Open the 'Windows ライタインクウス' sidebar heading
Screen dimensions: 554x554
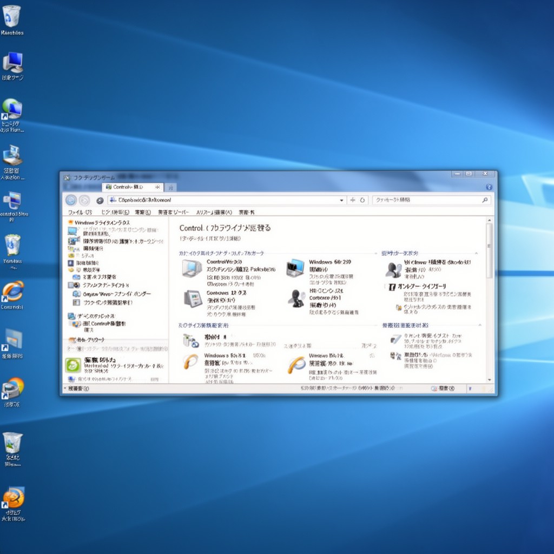coord(102,222)
